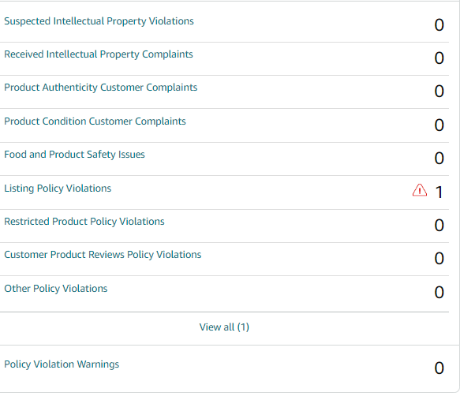The width and height of the screenshot is (460, 396).
Task: Open Policy Violation Warnings link
Action: tap(62, 364)
